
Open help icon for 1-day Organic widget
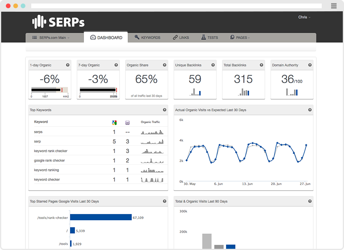point(68,65)
